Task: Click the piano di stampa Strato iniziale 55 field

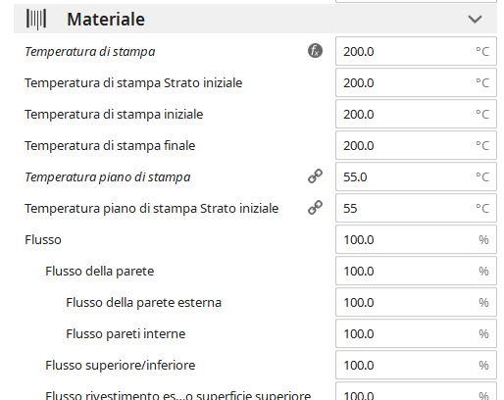Action: click(416, 208)
